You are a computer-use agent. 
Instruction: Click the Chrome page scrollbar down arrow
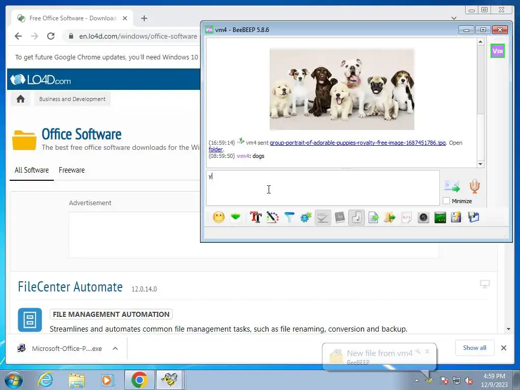coord(508,329)
